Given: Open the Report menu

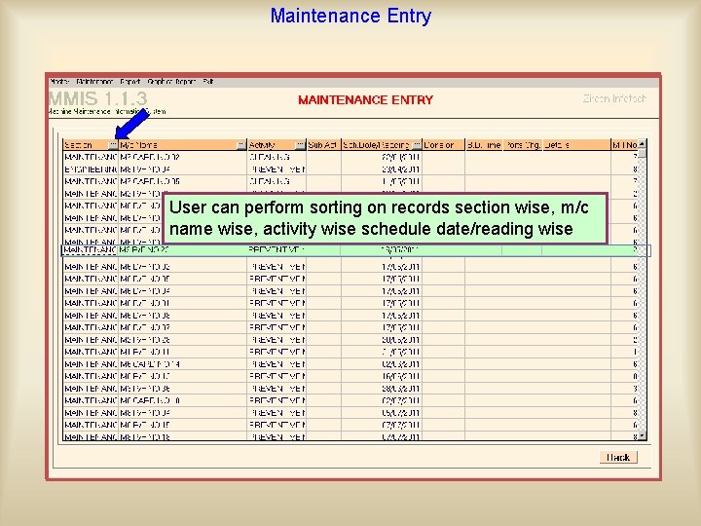Looking at the screenshot, I should (130, 82).
